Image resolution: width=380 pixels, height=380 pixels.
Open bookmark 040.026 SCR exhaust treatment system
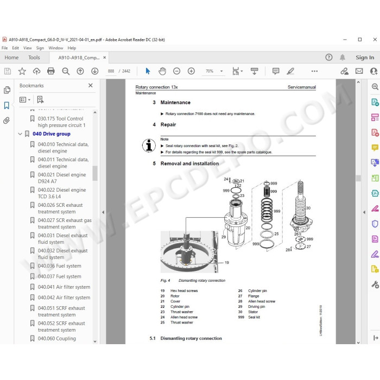[x=60, y=208]
